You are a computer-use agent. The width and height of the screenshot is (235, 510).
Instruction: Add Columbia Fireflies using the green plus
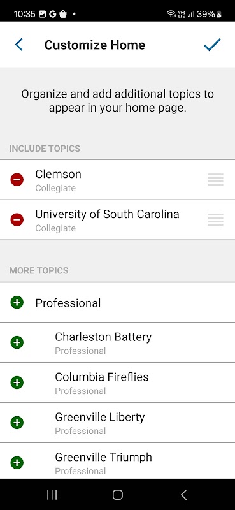pyautogui.click(x=17, y=382)
